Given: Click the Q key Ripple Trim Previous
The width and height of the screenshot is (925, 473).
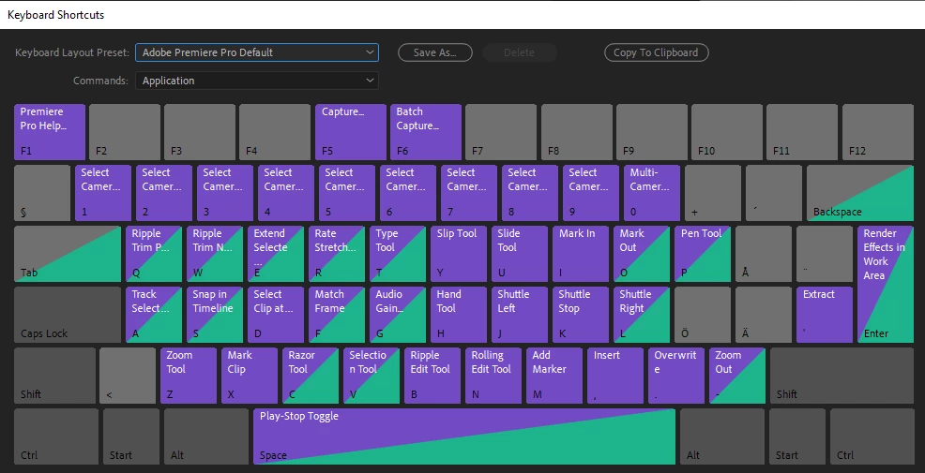Looking at the screenshot, I should click(x=154, y=254).
